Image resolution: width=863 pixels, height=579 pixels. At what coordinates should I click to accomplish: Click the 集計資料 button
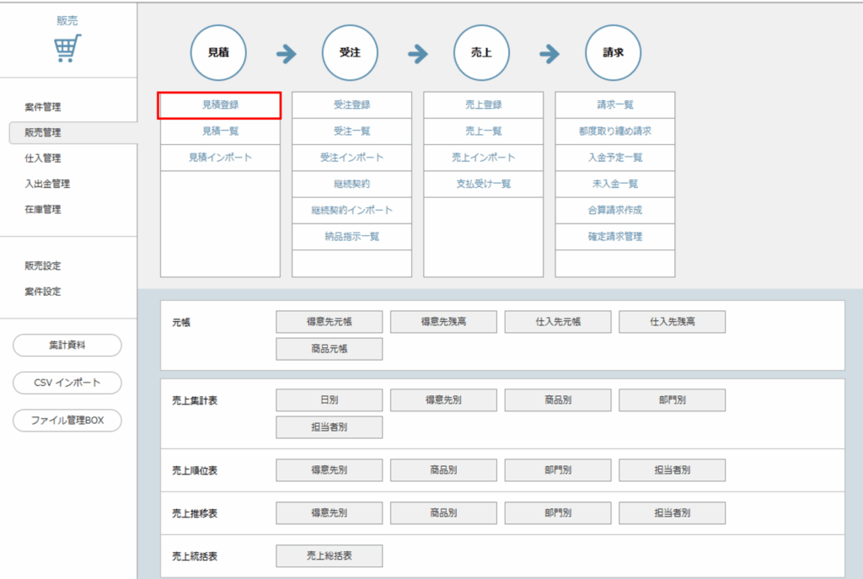67,346
